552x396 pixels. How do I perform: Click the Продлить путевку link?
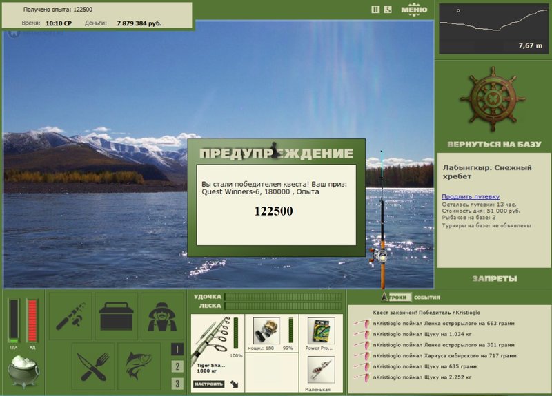471,197
